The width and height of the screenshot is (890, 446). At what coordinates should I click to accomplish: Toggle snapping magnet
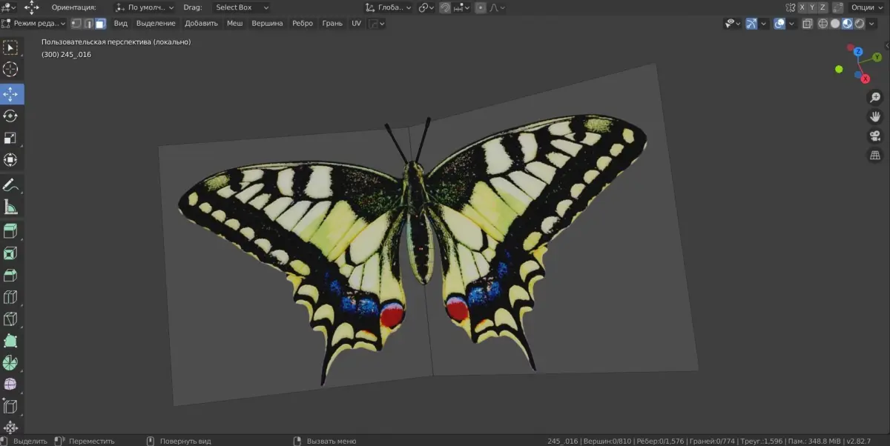(445, 7)
